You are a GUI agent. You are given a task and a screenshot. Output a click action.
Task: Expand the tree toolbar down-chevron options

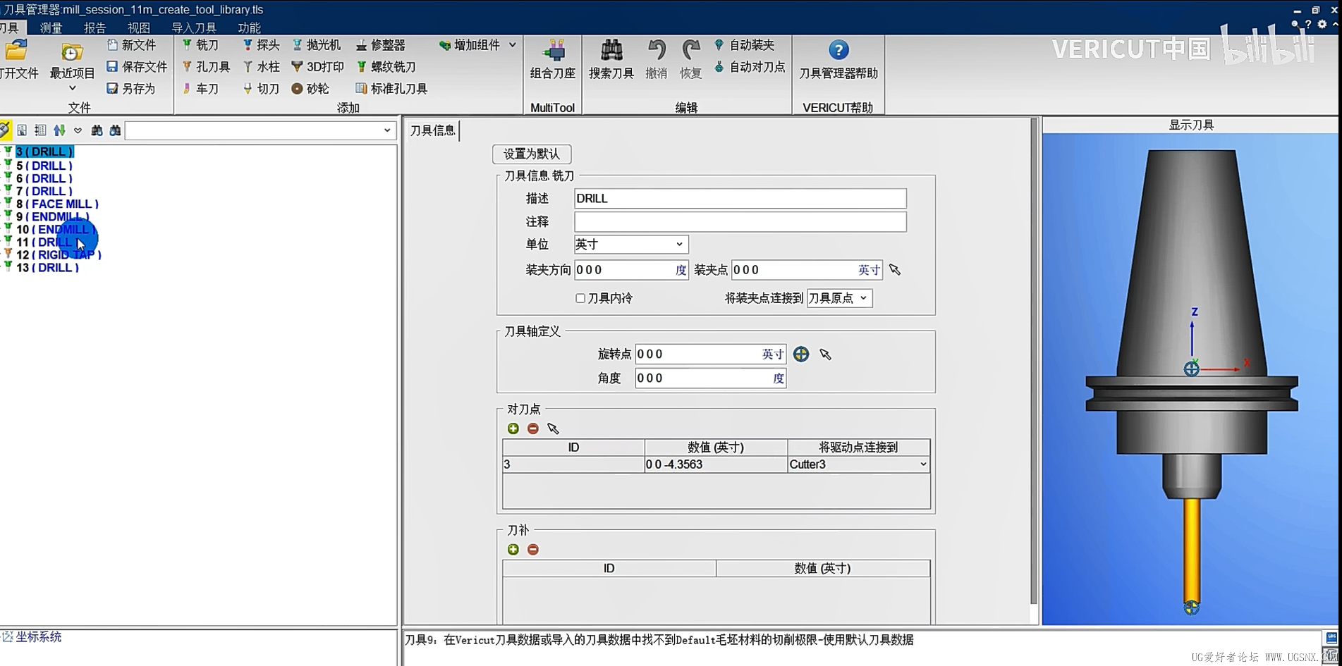point(78,130)
